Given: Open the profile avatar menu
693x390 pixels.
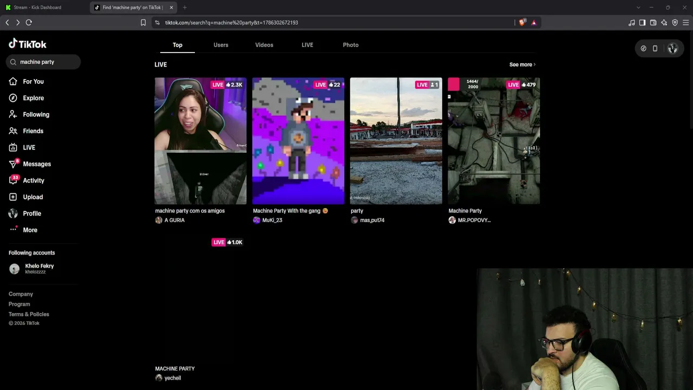Looking at the screenshot, I should pos(672,49).
